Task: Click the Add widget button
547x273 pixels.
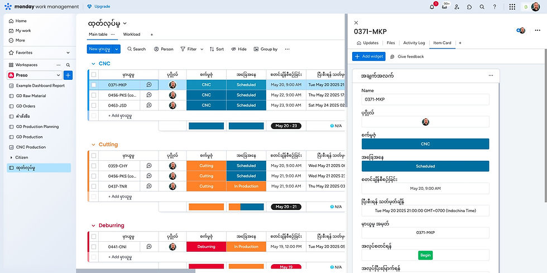Action: [x=369, y=56]
